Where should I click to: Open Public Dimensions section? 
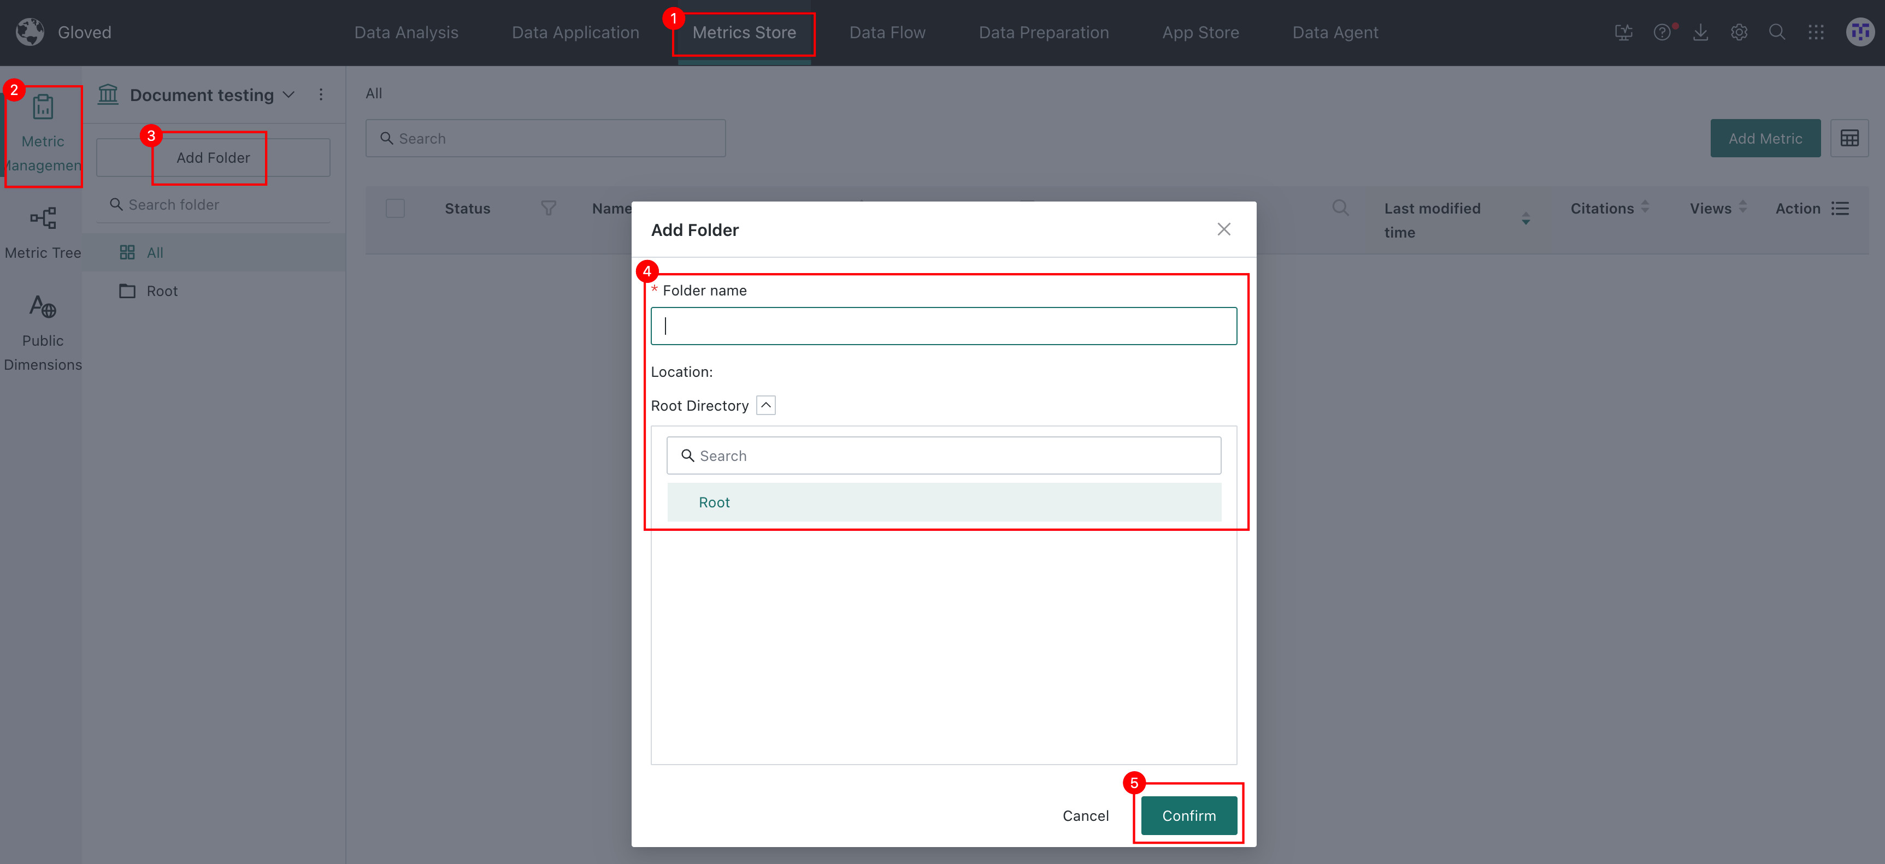tap(43, 333)
